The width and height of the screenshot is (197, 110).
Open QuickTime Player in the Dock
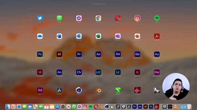[164, 107]
